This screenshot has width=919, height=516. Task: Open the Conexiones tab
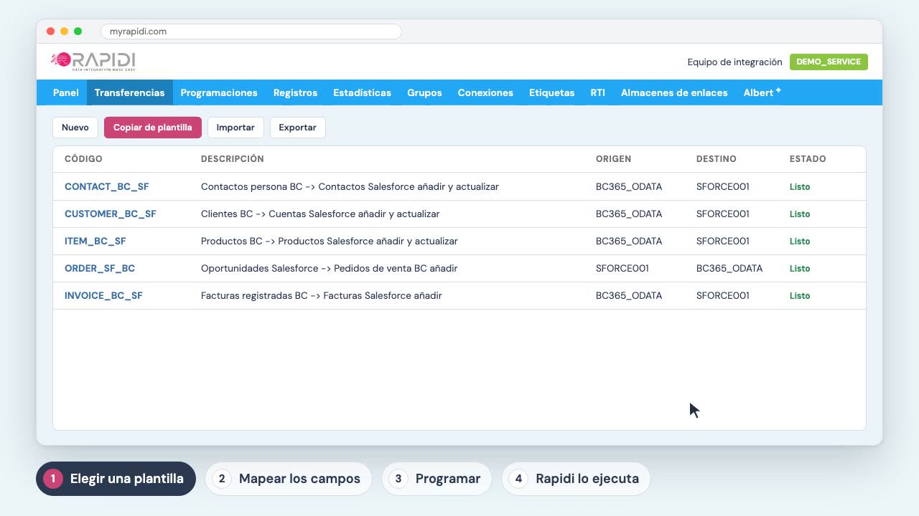(x=485, y=92)
